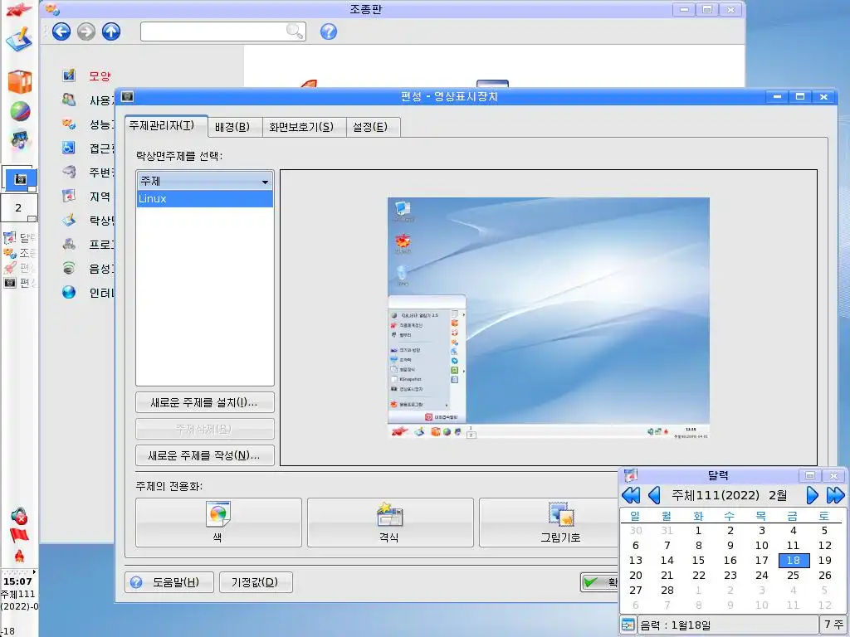Click the 도움말(H) help button

click(x=169, y=582)
